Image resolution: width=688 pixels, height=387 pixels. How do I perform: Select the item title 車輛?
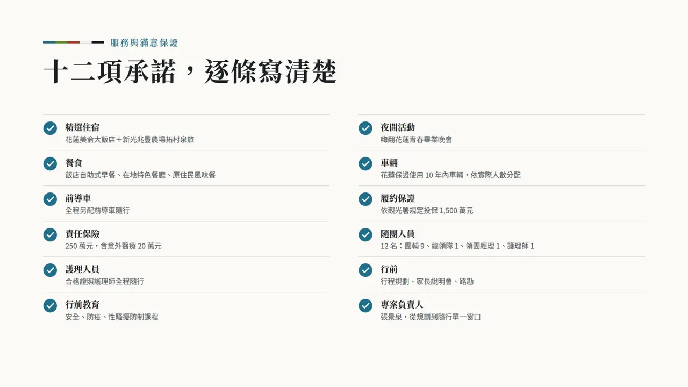(x=389, y=163)
